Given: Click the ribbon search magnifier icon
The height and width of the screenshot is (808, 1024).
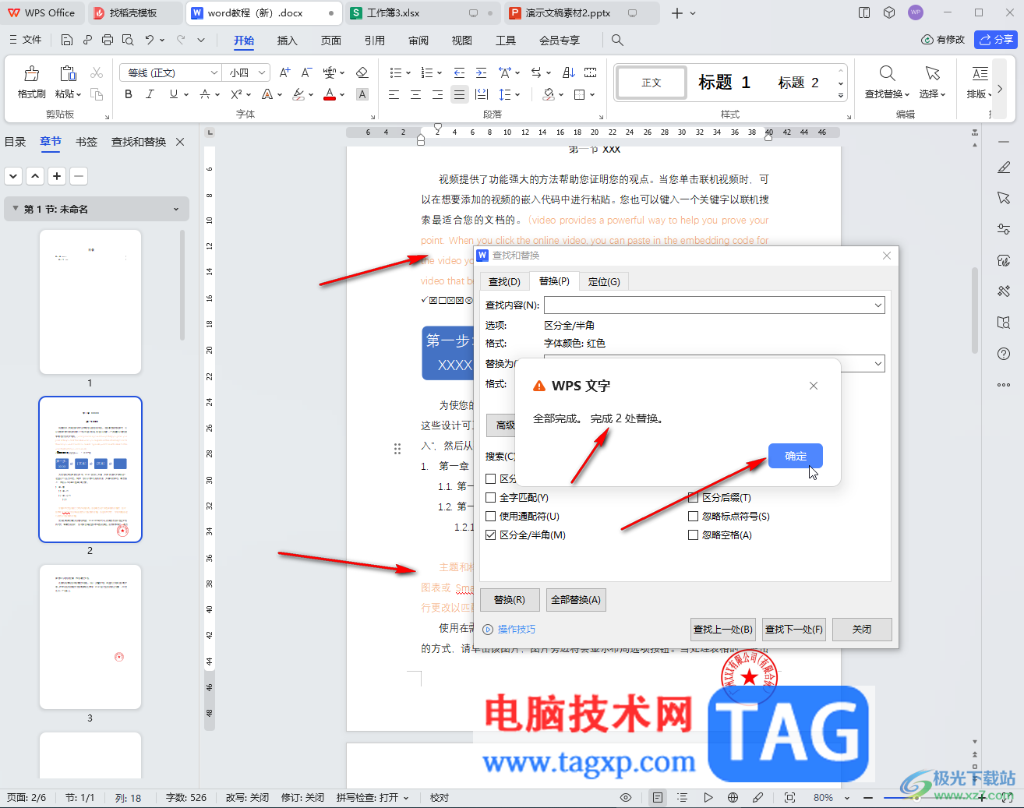Looking at the screenshot, I should tap(617, 40).
